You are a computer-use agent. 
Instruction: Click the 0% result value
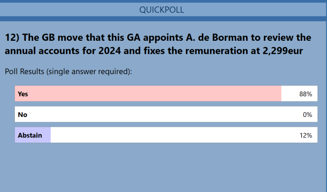click(307, 115)
